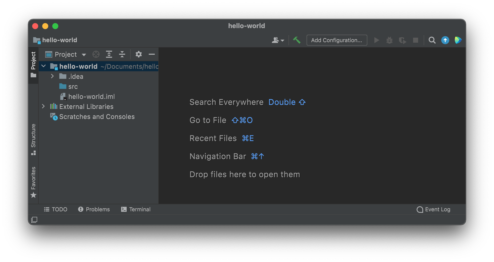Image resolution: width=494 pixels, height=262 pixels.
Task: Open Search Everywhere magnifier icon
Action: (x=432, y=40)
